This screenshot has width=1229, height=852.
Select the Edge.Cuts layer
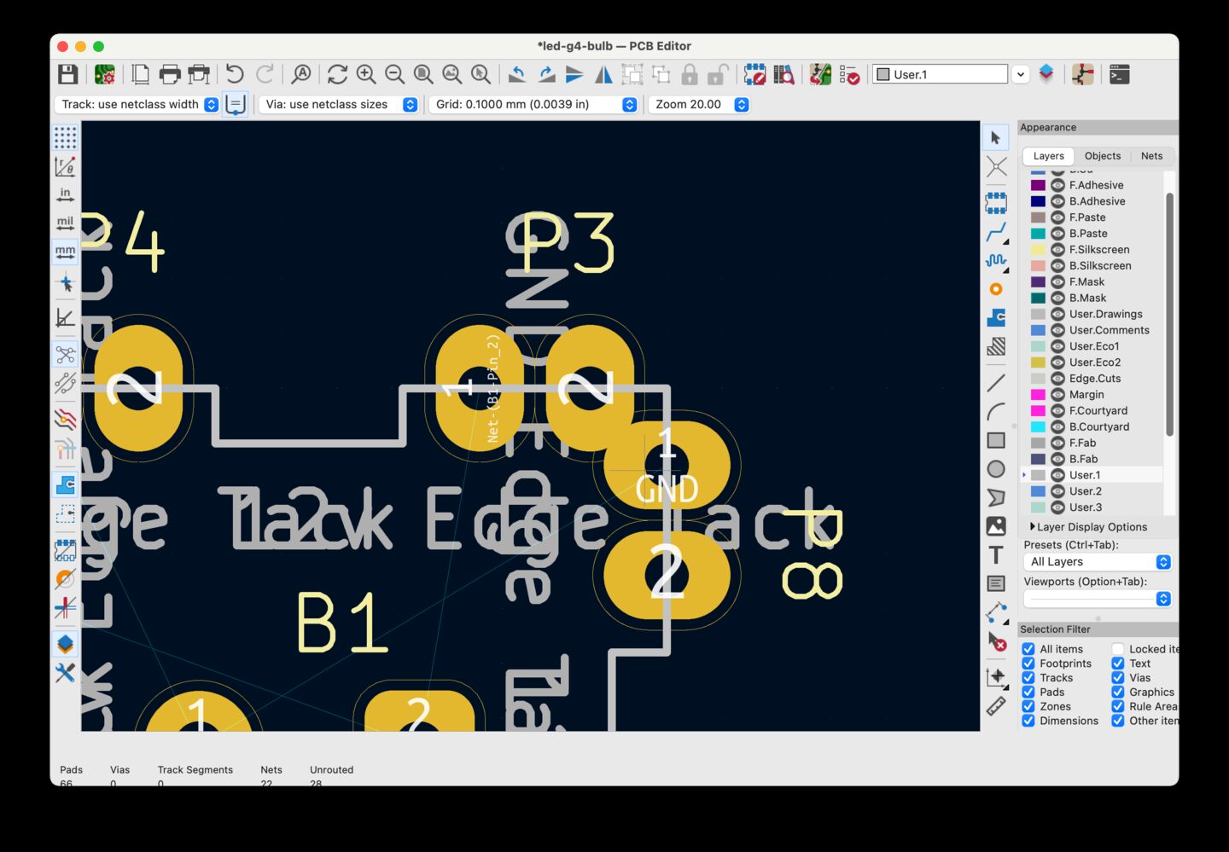[x=1095, y=379]
